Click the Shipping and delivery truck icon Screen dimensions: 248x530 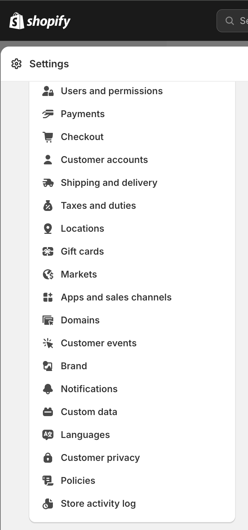tap(48, 183)
